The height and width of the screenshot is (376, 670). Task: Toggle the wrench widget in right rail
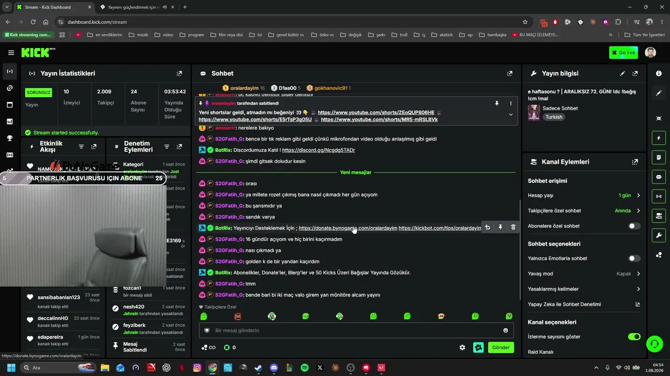658,235
